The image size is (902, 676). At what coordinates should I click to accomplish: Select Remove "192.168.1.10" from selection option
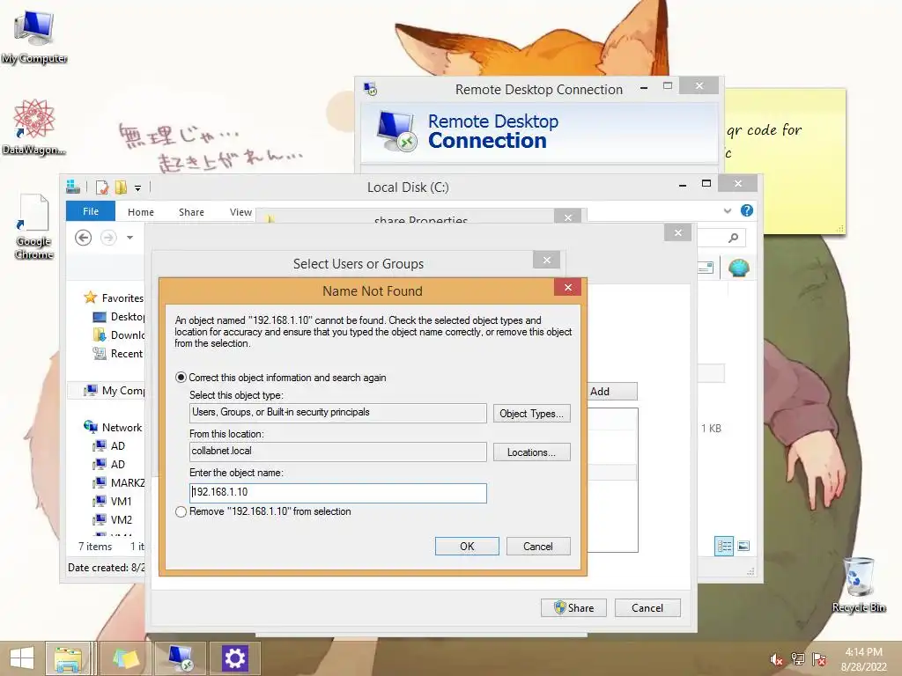(x=181, y=511)
